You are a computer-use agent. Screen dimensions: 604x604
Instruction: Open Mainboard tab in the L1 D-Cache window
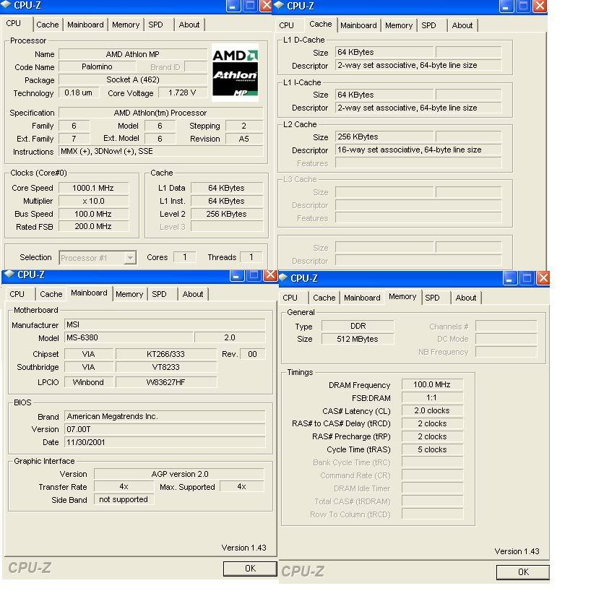[358, 25]
